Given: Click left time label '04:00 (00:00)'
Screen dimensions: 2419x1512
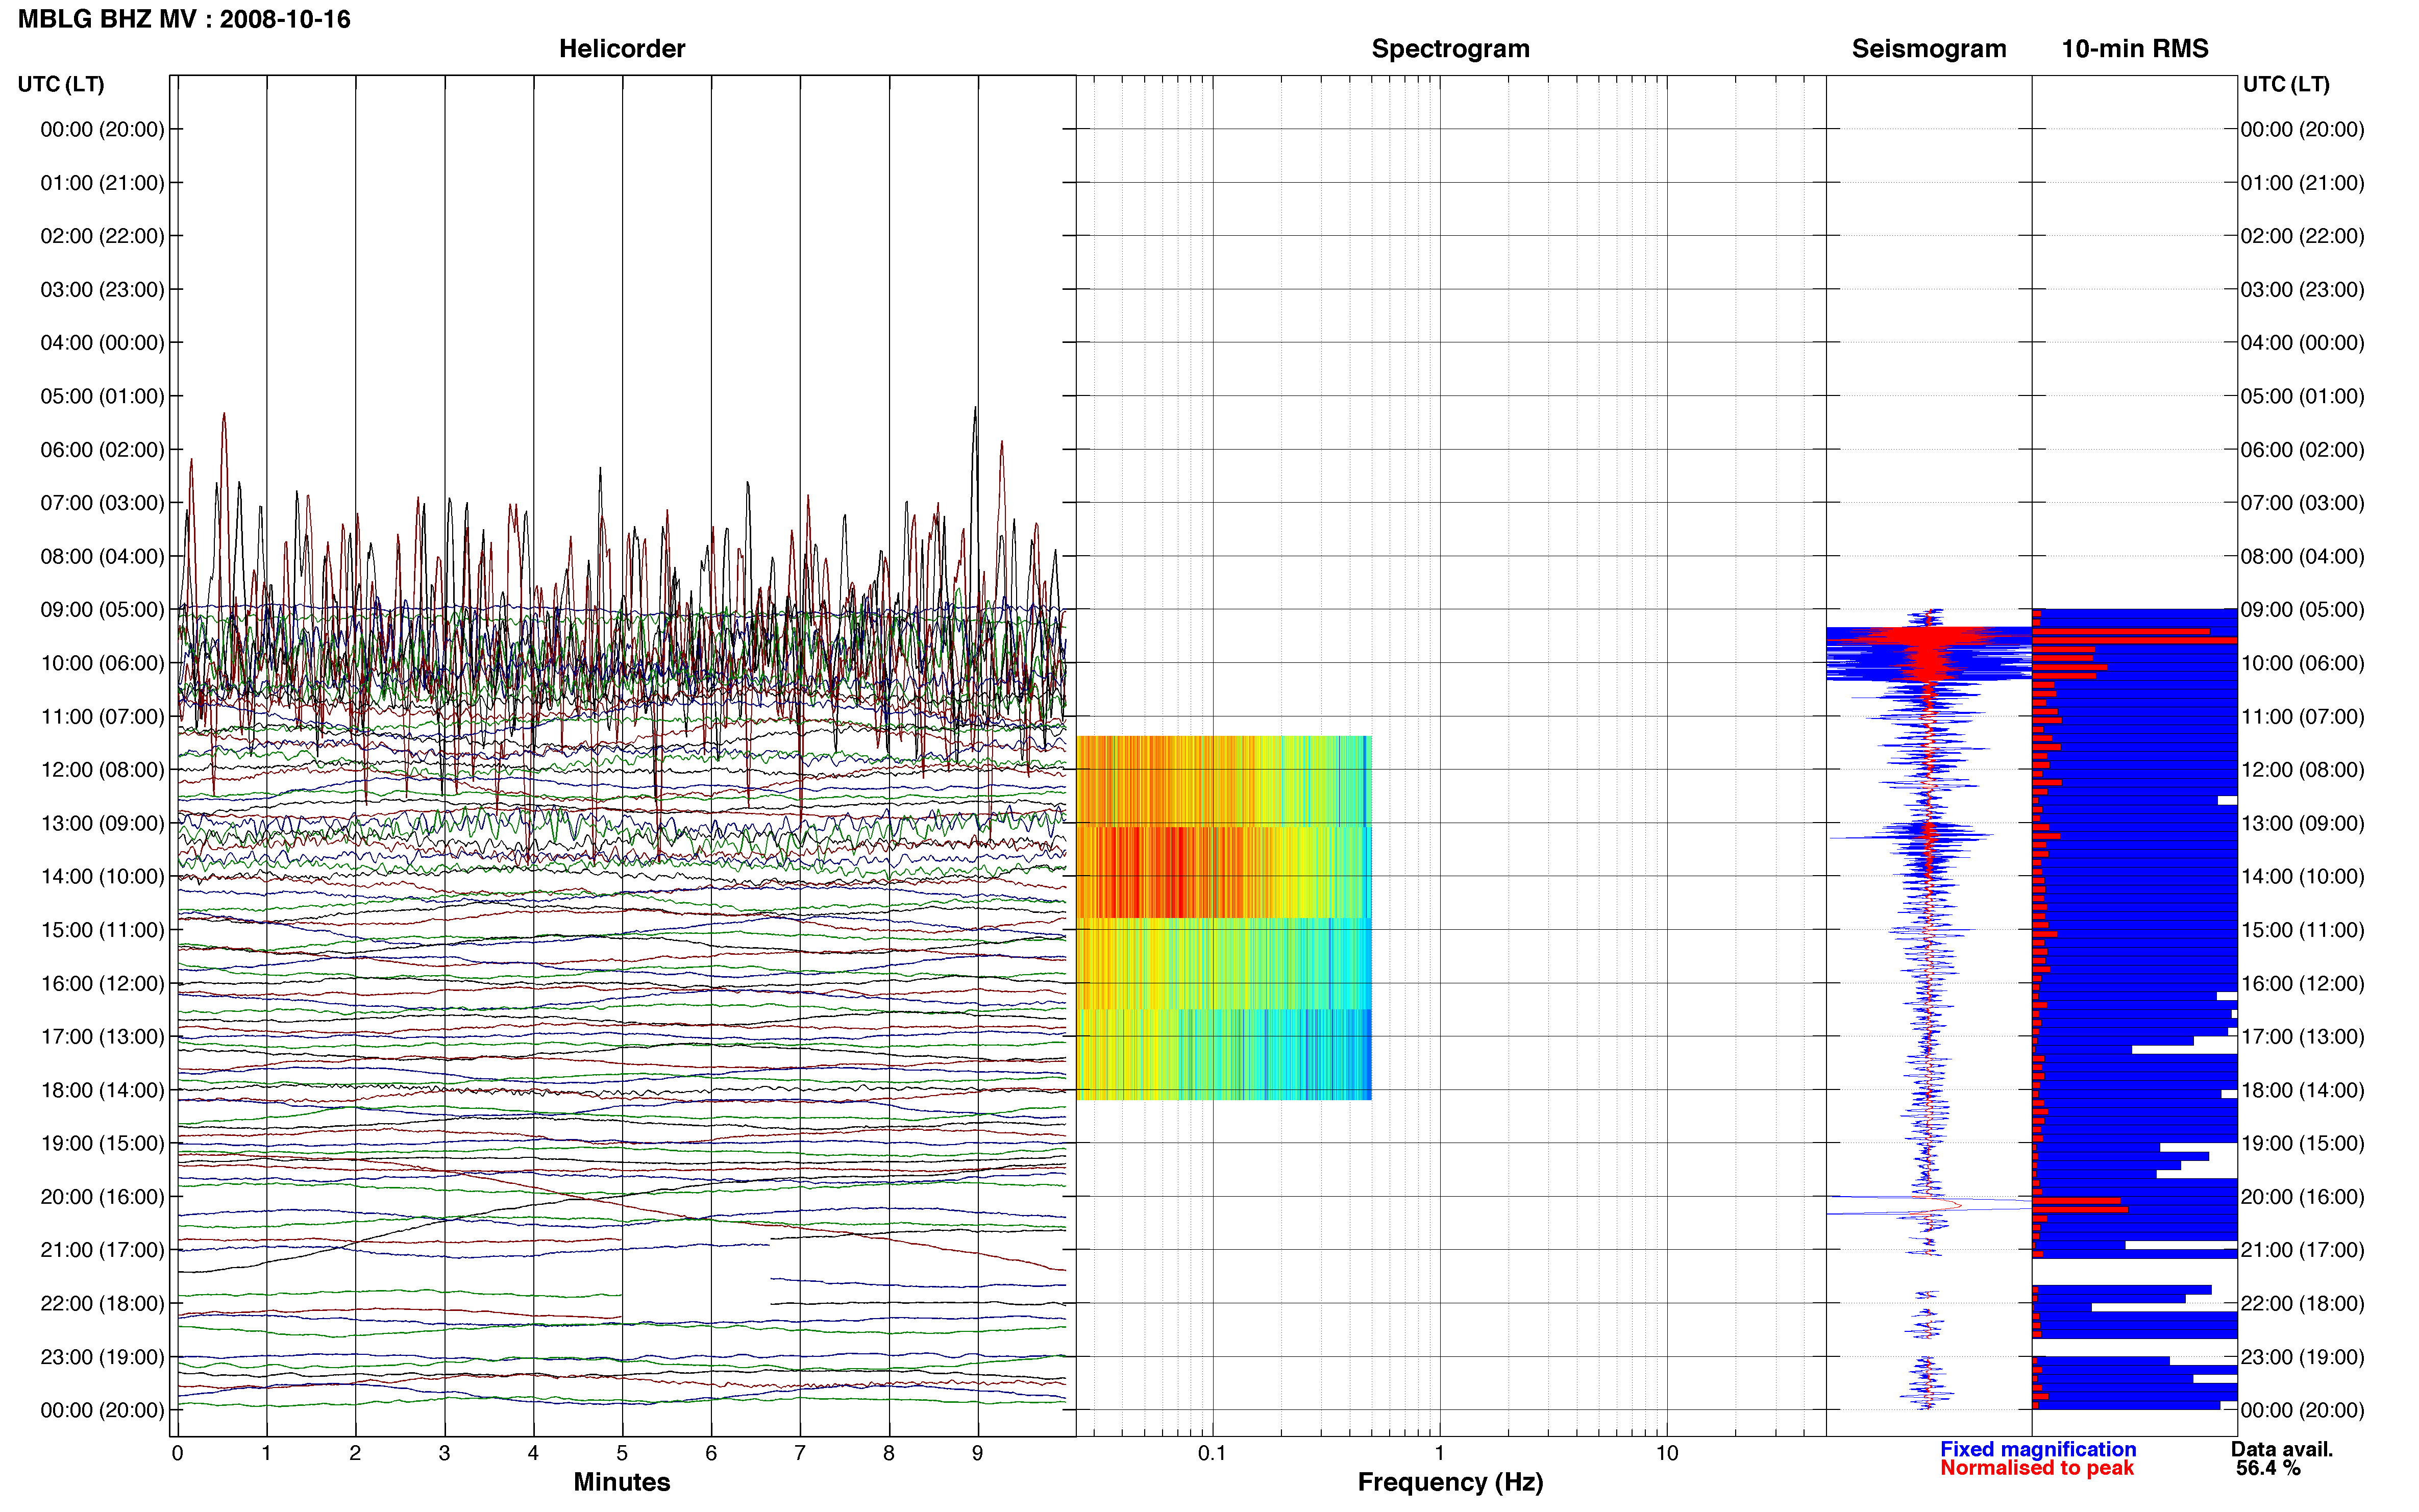Looking at the screenshot, I should coord(102,343).
